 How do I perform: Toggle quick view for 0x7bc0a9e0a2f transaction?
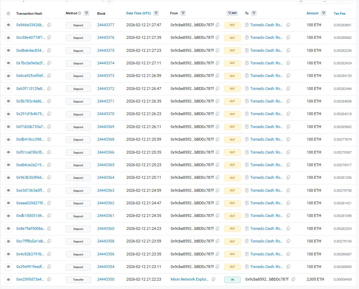coord(8,63)
